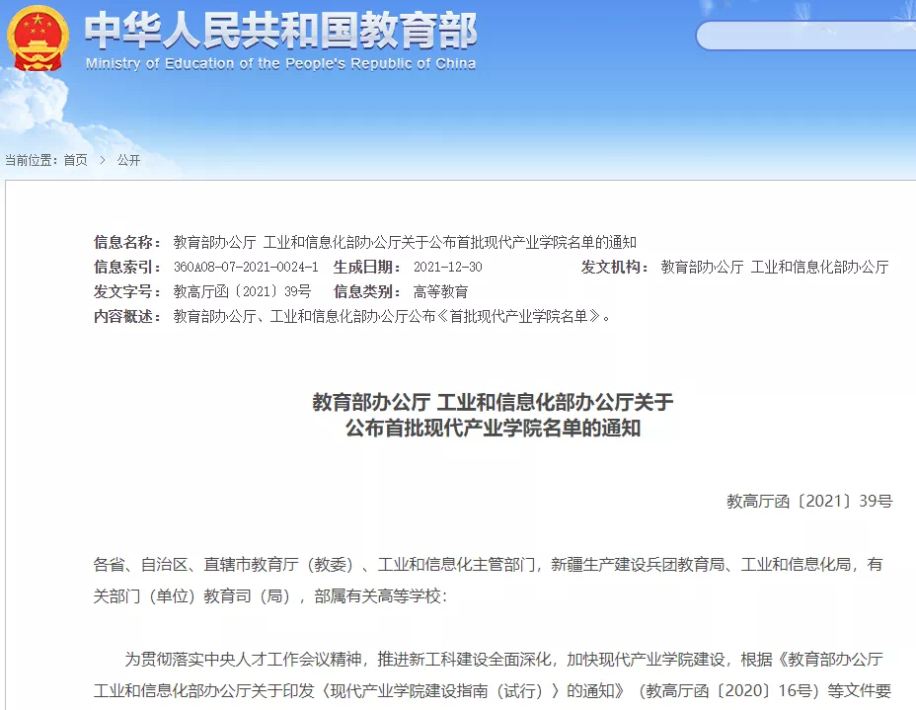Click the 信息类别 value 高等教育
The width and height of the screenshot is (916, 710).
click(x=440, y=292)
